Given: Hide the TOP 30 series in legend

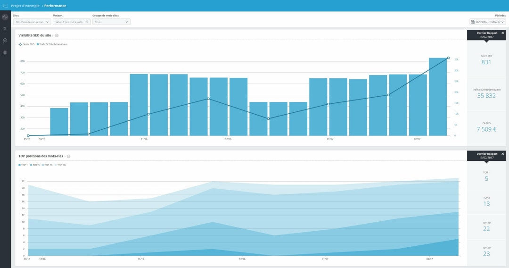Looking at the screenshot, I should click(60, 165).
